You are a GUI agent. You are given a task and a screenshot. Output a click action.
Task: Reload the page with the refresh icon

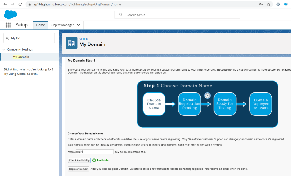(20, 4)
